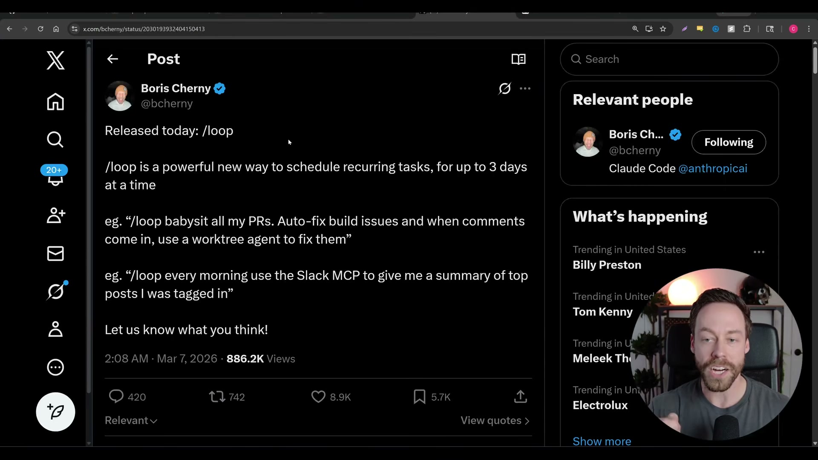Open Notifications bell with 20+ badge

click(x=55, y=175)
